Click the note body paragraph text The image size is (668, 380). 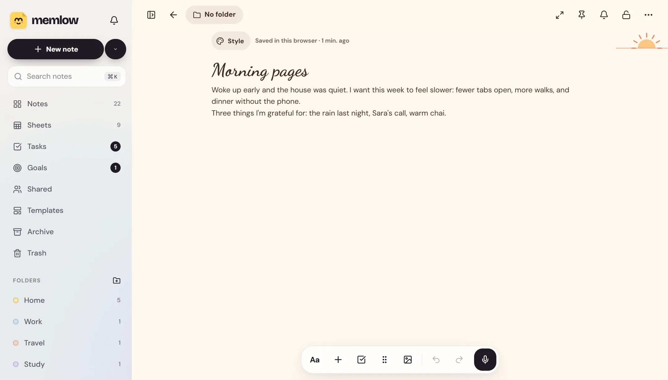390,101
